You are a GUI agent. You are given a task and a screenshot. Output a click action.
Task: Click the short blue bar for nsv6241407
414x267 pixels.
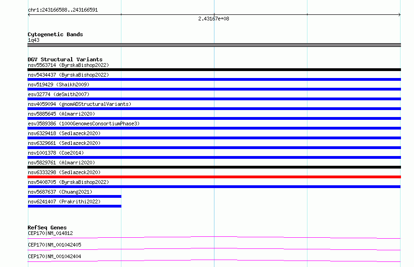point(74,206)
